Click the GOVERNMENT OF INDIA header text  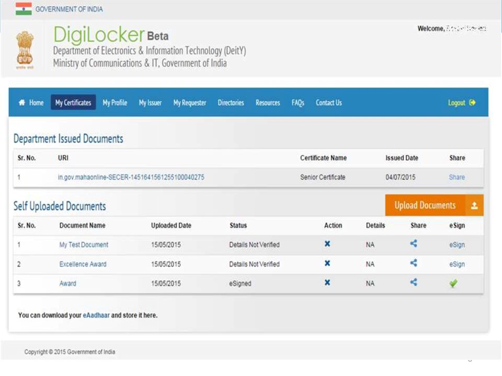[x=69, y=9]
